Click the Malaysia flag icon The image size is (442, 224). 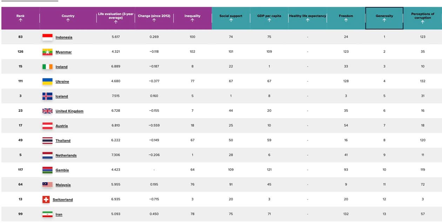coord(47,185)
